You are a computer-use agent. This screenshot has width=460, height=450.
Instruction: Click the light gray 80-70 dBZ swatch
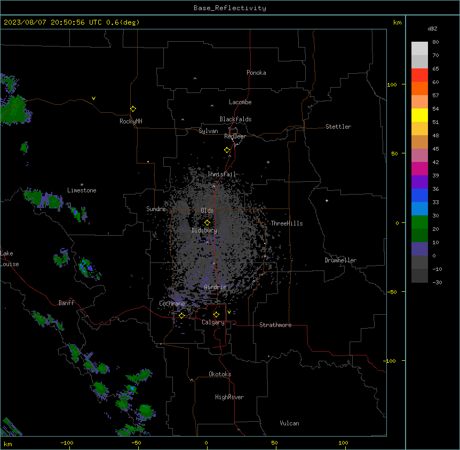coord(419,49)
